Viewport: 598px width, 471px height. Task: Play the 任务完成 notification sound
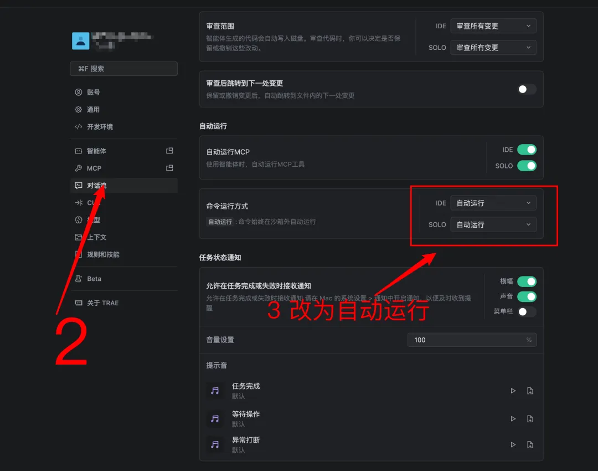pos(513,391)
